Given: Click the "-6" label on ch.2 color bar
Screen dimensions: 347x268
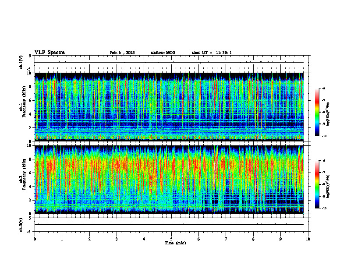Looking at the screenshot, I should point(323,161).
